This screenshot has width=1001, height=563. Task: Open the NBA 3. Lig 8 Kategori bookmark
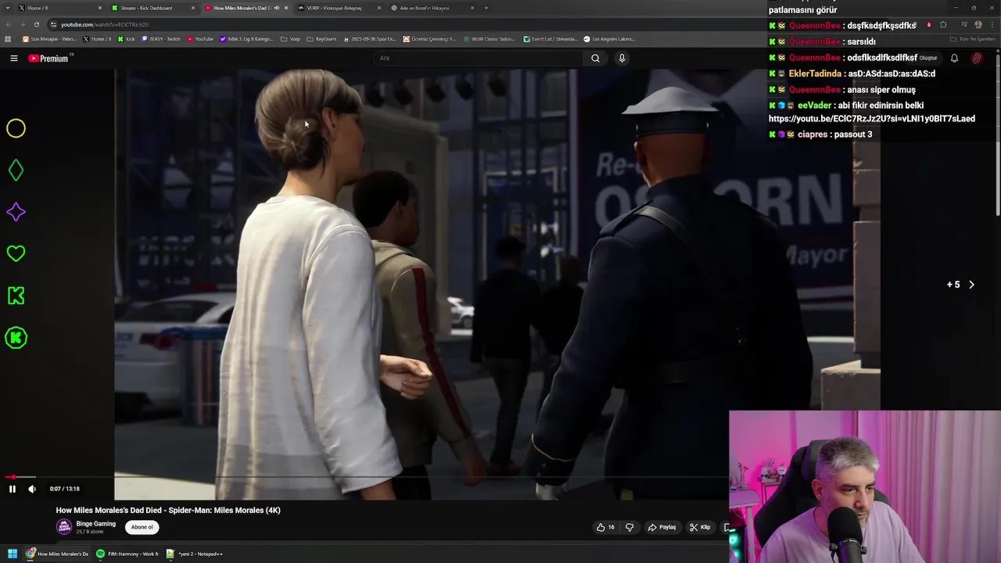[x=246, y=38]
